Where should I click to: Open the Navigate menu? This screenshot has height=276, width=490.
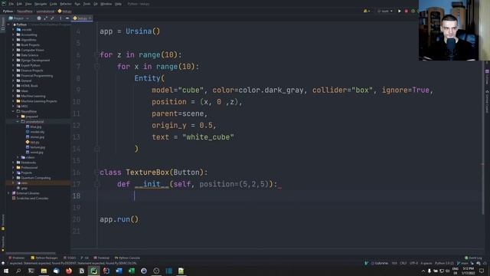coord(41,4)
